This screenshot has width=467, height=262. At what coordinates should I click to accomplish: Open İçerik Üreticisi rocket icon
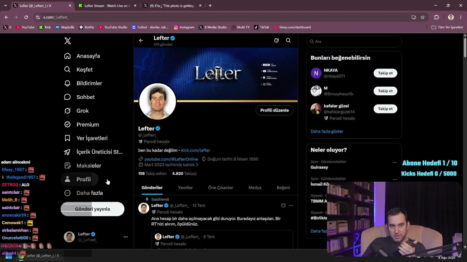(67, 152)
